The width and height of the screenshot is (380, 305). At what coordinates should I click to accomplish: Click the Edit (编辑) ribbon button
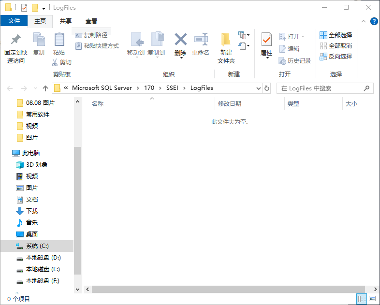[x=290, y=49]
